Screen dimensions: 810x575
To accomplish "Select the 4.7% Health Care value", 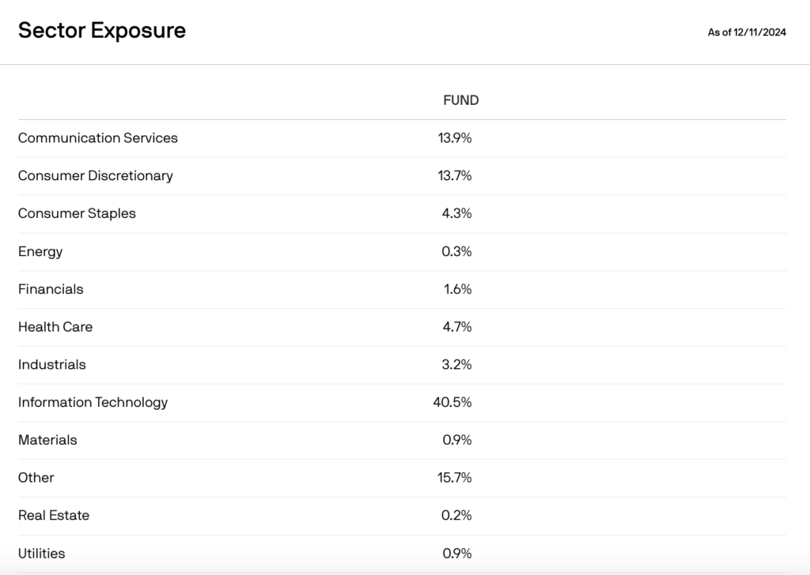I will pyautogui.click(x=457, y=327).
